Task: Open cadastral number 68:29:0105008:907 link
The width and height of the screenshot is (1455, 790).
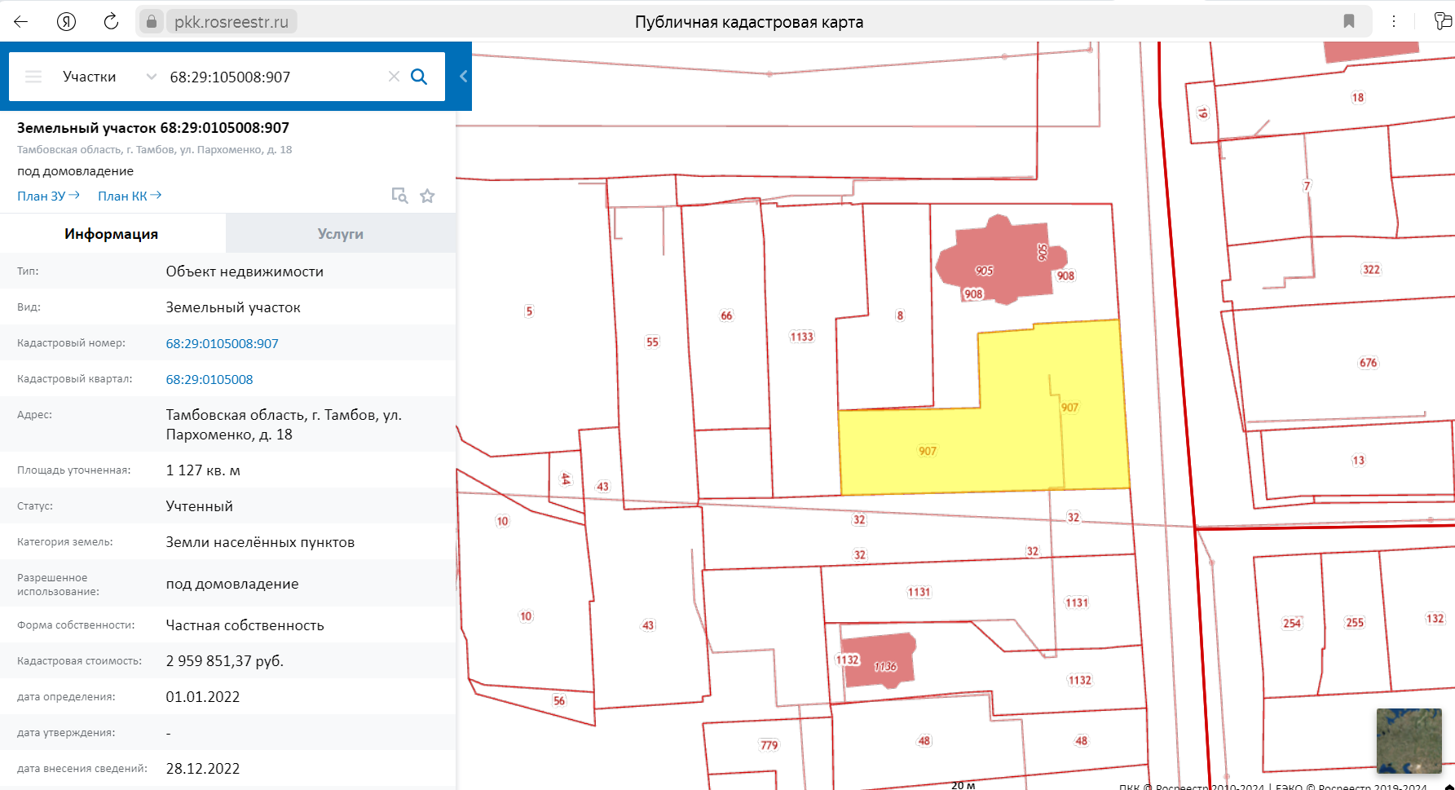Action: point(222,343)
